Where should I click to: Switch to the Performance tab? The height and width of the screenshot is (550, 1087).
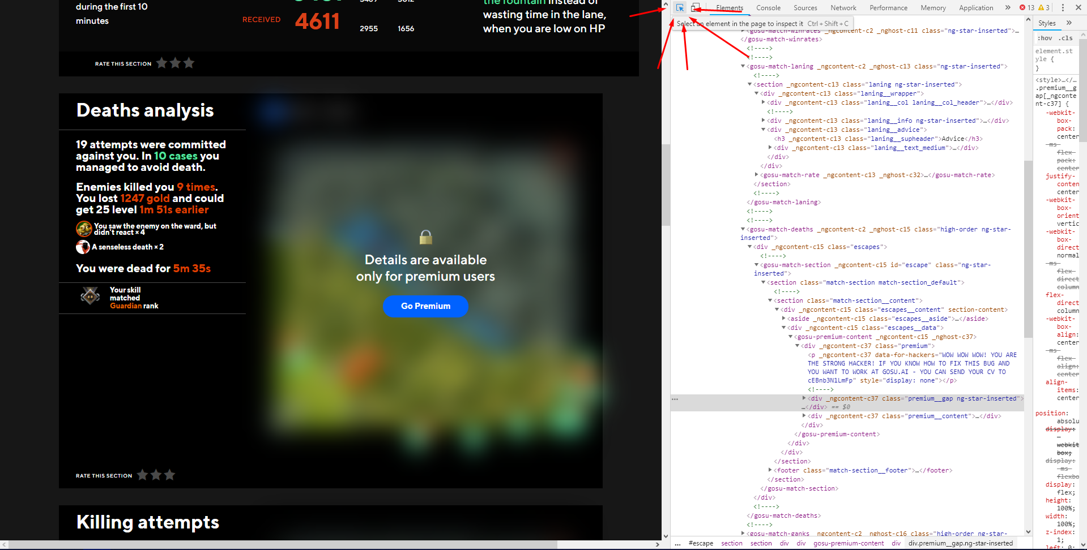889,8
